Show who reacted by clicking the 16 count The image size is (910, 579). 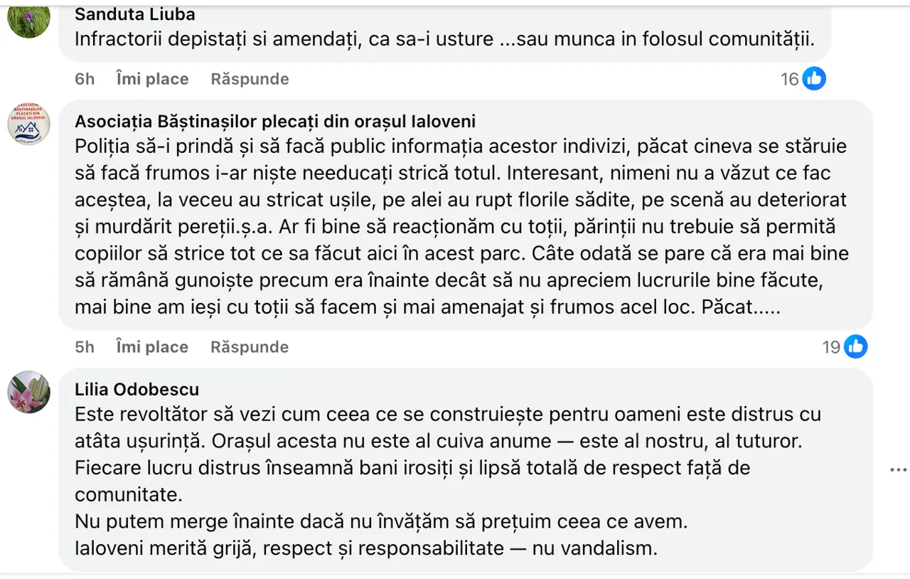pyautogui.click(x=790, y=79)
